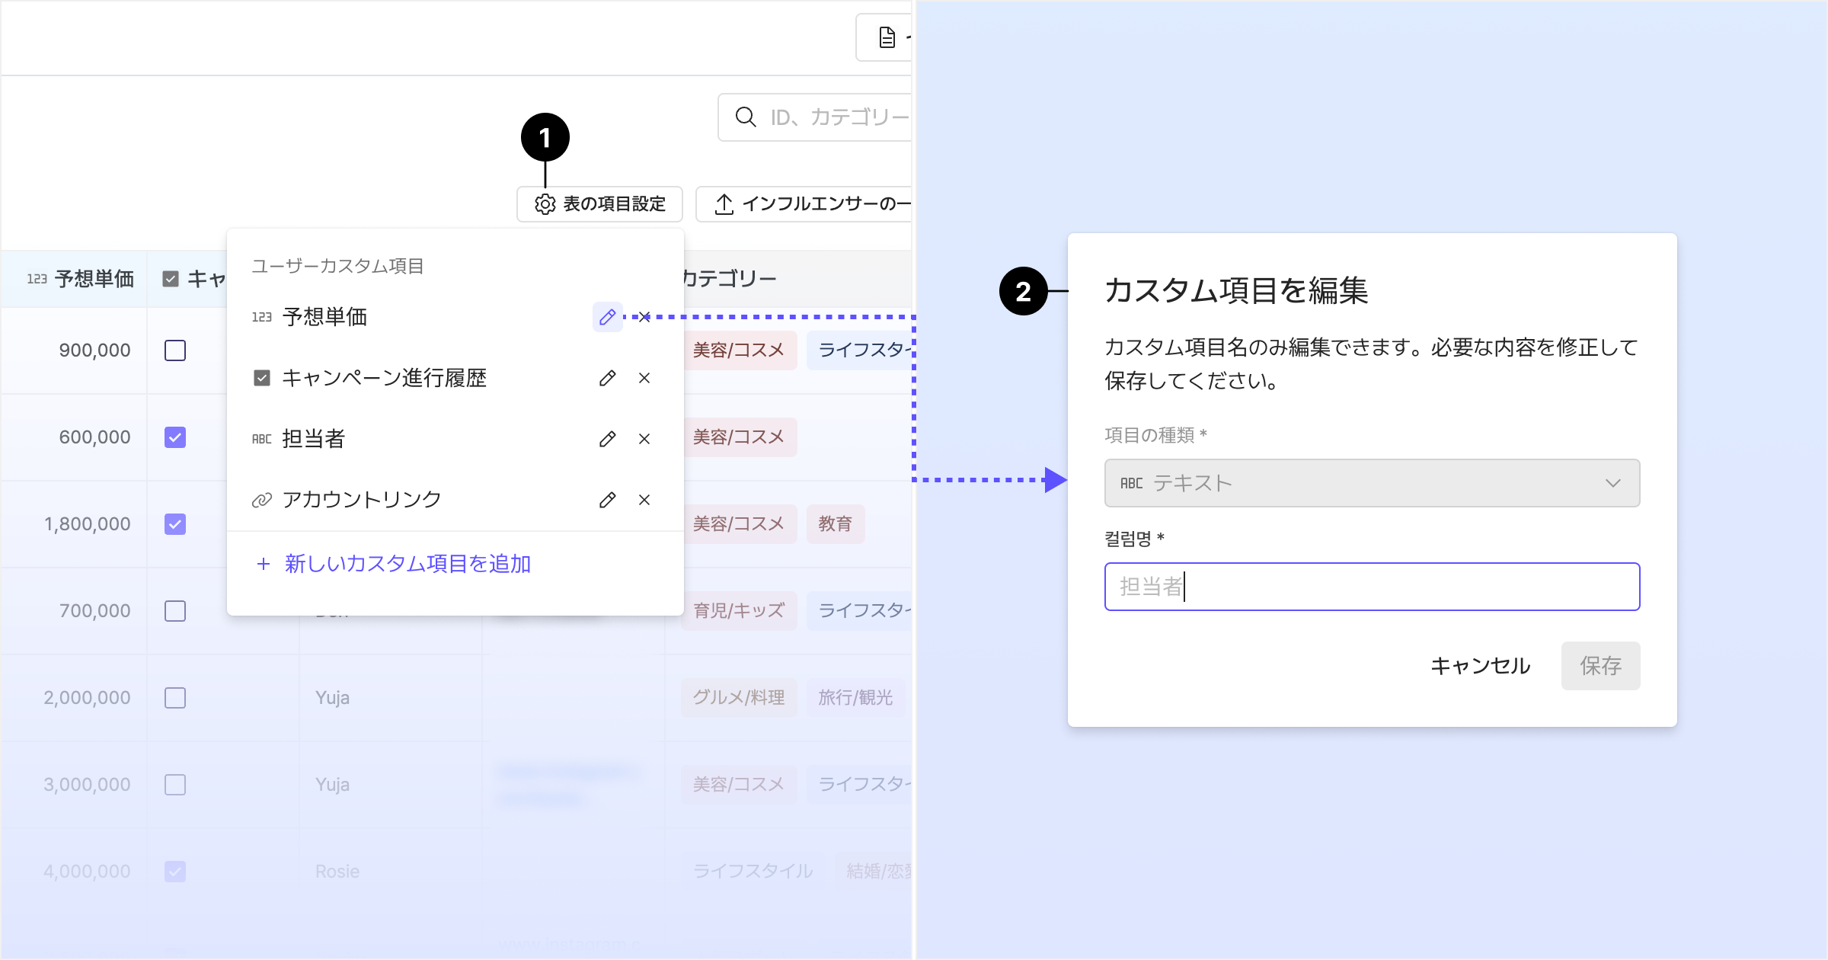
Task: Click the 保存 save button
Action: pos(1600,666)
